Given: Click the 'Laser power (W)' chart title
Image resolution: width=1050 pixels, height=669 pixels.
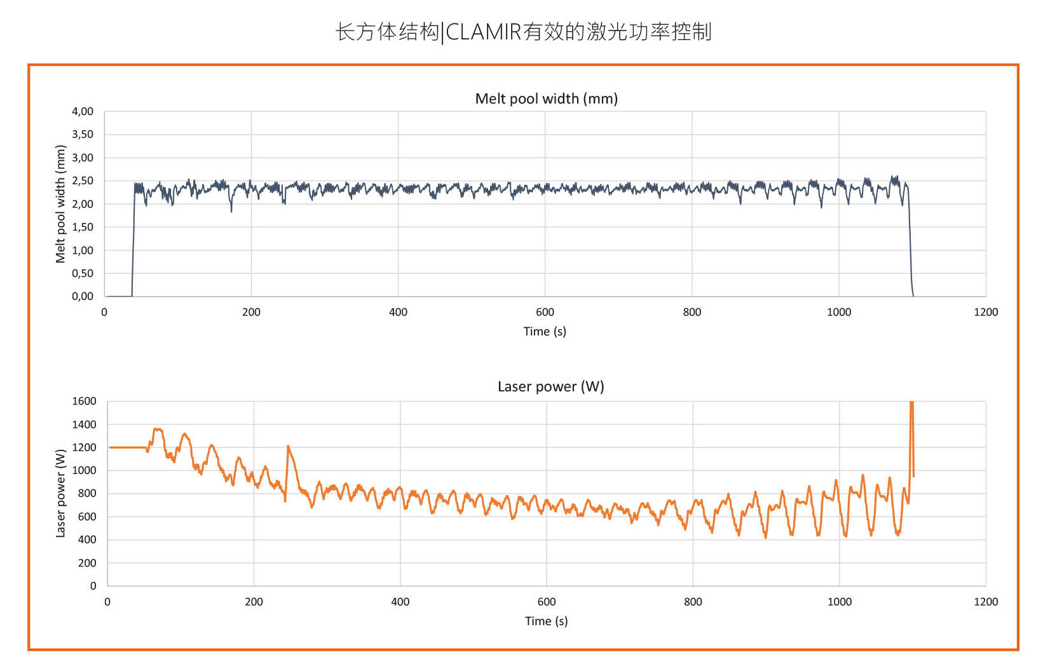Looking at the screenshot, I should point(550,386).
